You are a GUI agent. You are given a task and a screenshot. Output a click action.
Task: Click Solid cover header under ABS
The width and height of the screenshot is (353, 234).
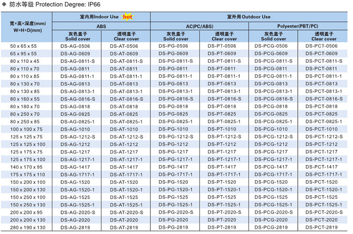click(x=76, y=36)
